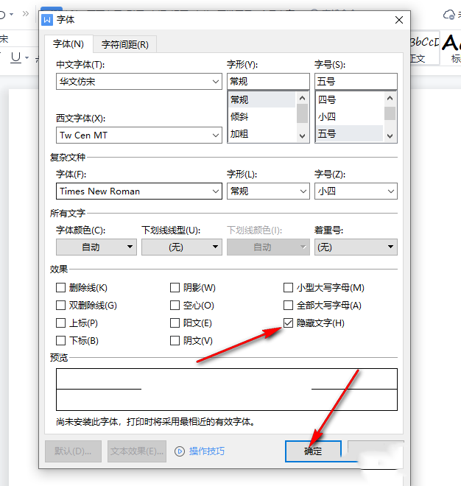
Task: Toggle the 上标(P) superscript checkbox
Action: point(61,323)
